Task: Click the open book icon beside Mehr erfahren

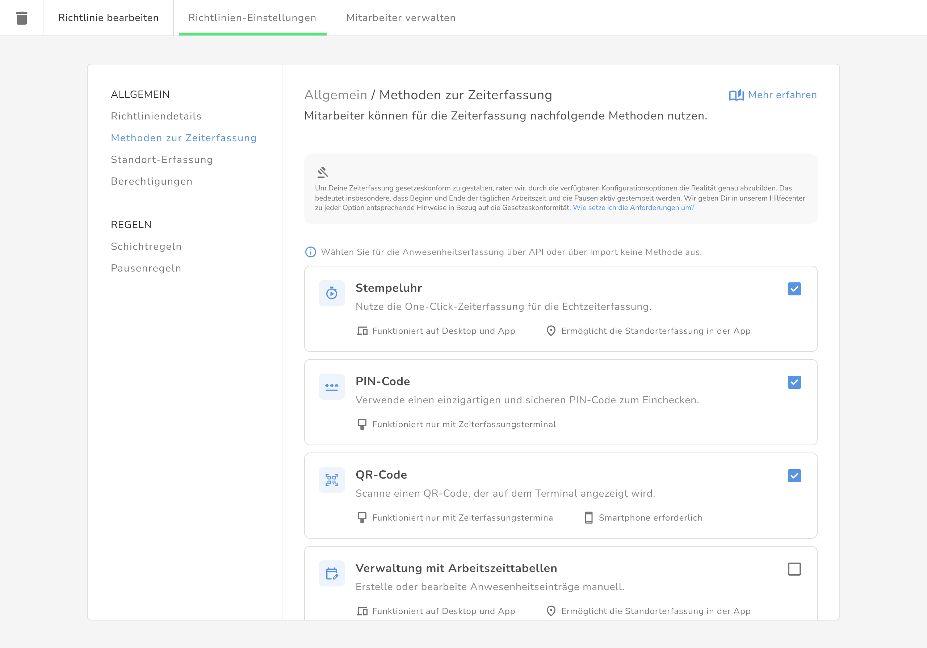Action: click(736, 95)
